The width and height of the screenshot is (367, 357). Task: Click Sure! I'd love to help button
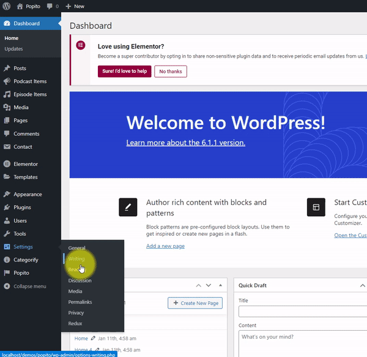pyautogui.click(x=125, y=71)
